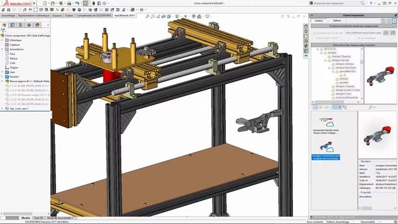Viewport: 398px width, 224px height.
Task: Expand the Grp. contr. asm 1 node
Action: pyautogui.click(x=2, y=109)
